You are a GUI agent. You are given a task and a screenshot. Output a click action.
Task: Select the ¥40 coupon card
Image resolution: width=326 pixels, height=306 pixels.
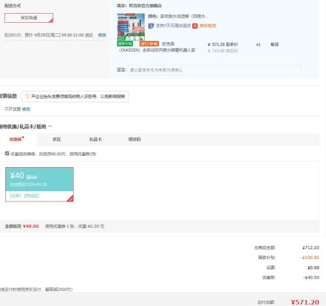(x=39, y=185)
